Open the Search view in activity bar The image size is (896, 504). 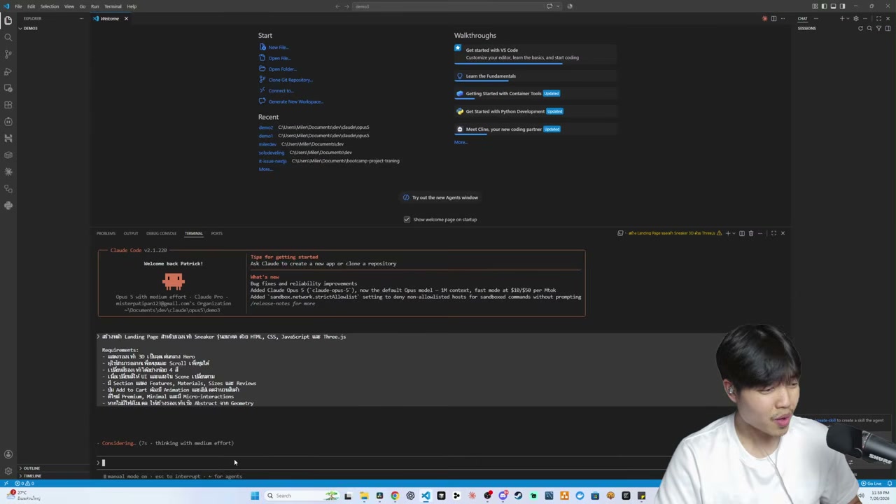(x=8, y=37)
